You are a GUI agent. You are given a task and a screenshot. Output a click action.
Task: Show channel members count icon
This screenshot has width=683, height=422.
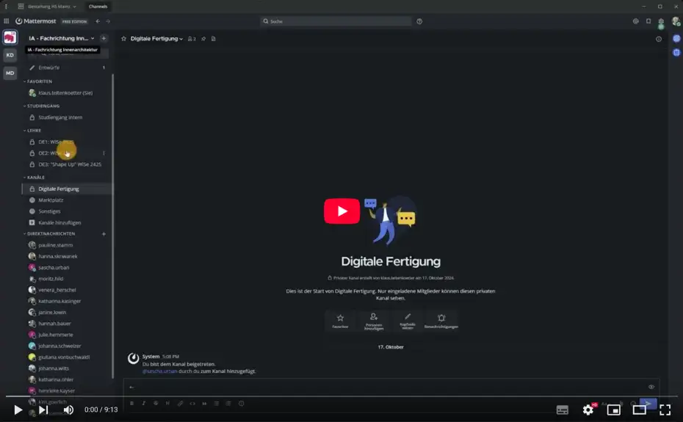pyautogui.click(x=192, y=39)
